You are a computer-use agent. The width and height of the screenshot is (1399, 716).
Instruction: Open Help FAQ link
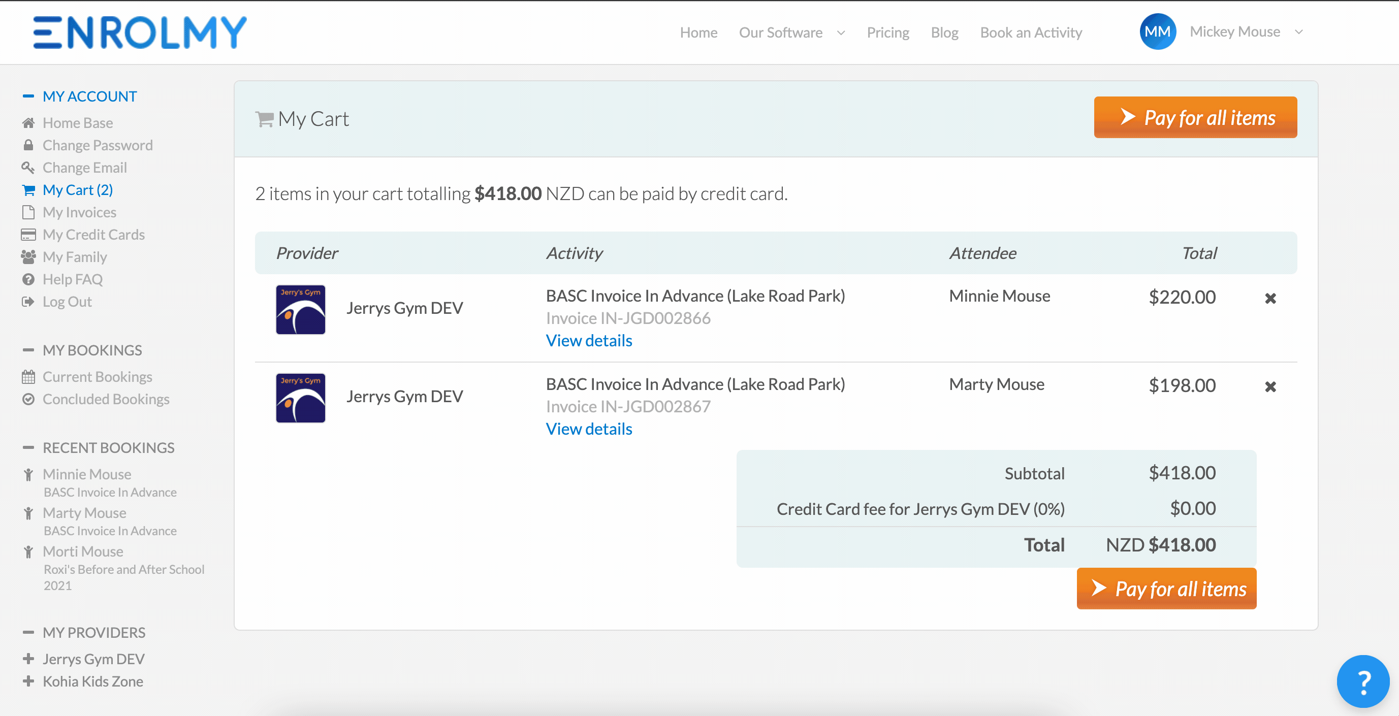pyautogui.click(x=73, y=279)
